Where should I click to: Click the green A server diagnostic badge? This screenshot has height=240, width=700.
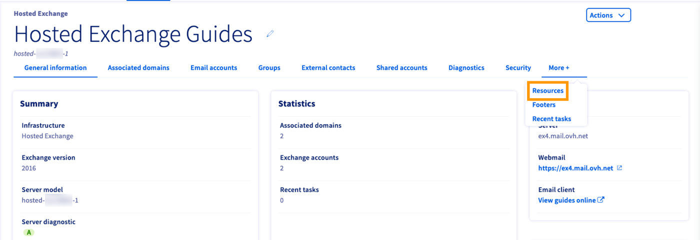[x=28, y=233]
